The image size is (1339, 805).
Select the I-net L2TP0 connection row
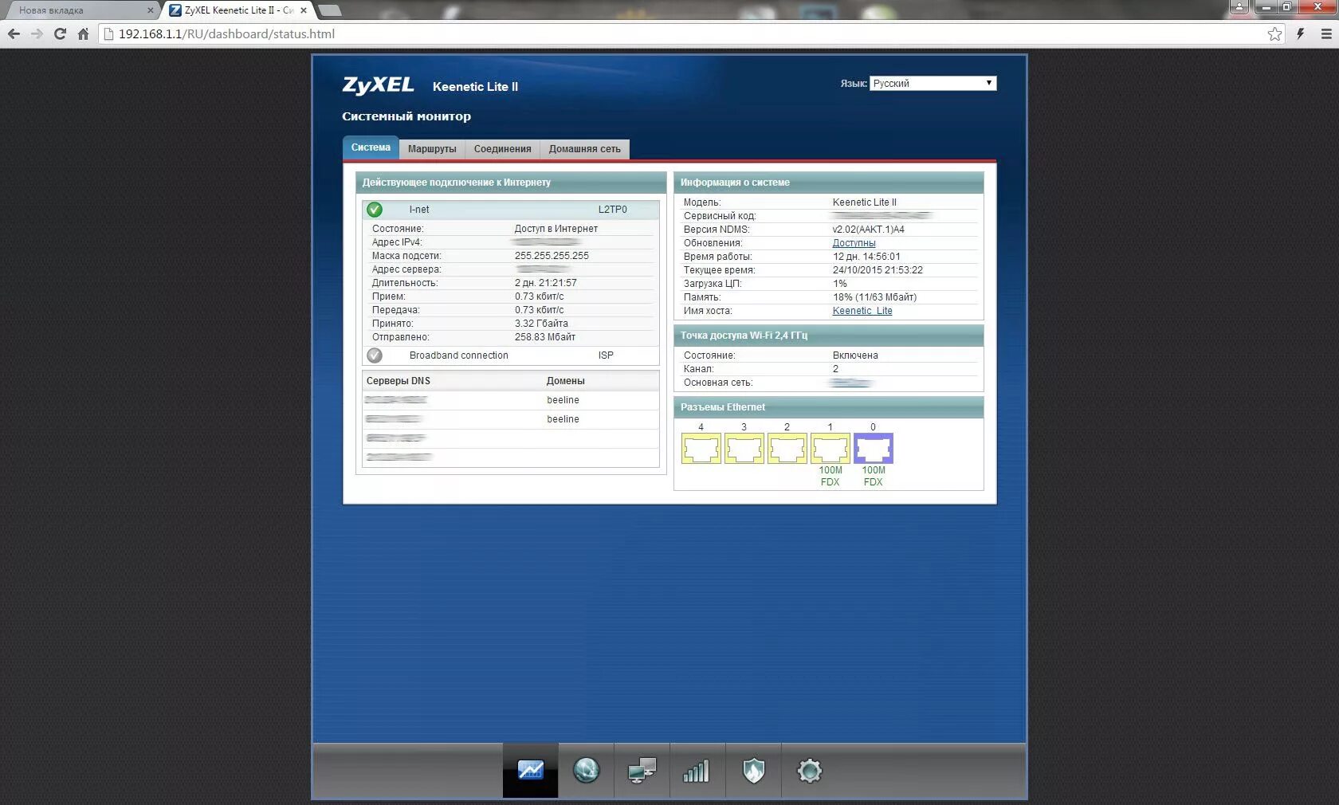click(511, 210)
